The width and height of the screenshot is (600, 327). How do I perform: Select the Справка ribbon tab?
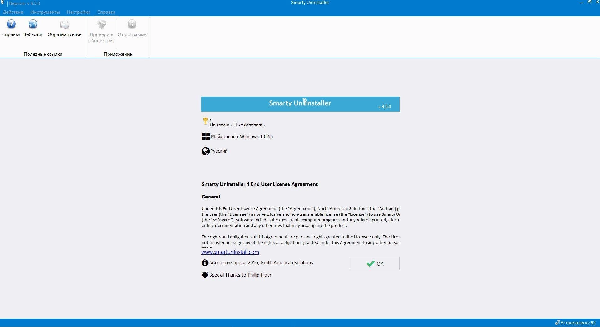tap(106, 12)
